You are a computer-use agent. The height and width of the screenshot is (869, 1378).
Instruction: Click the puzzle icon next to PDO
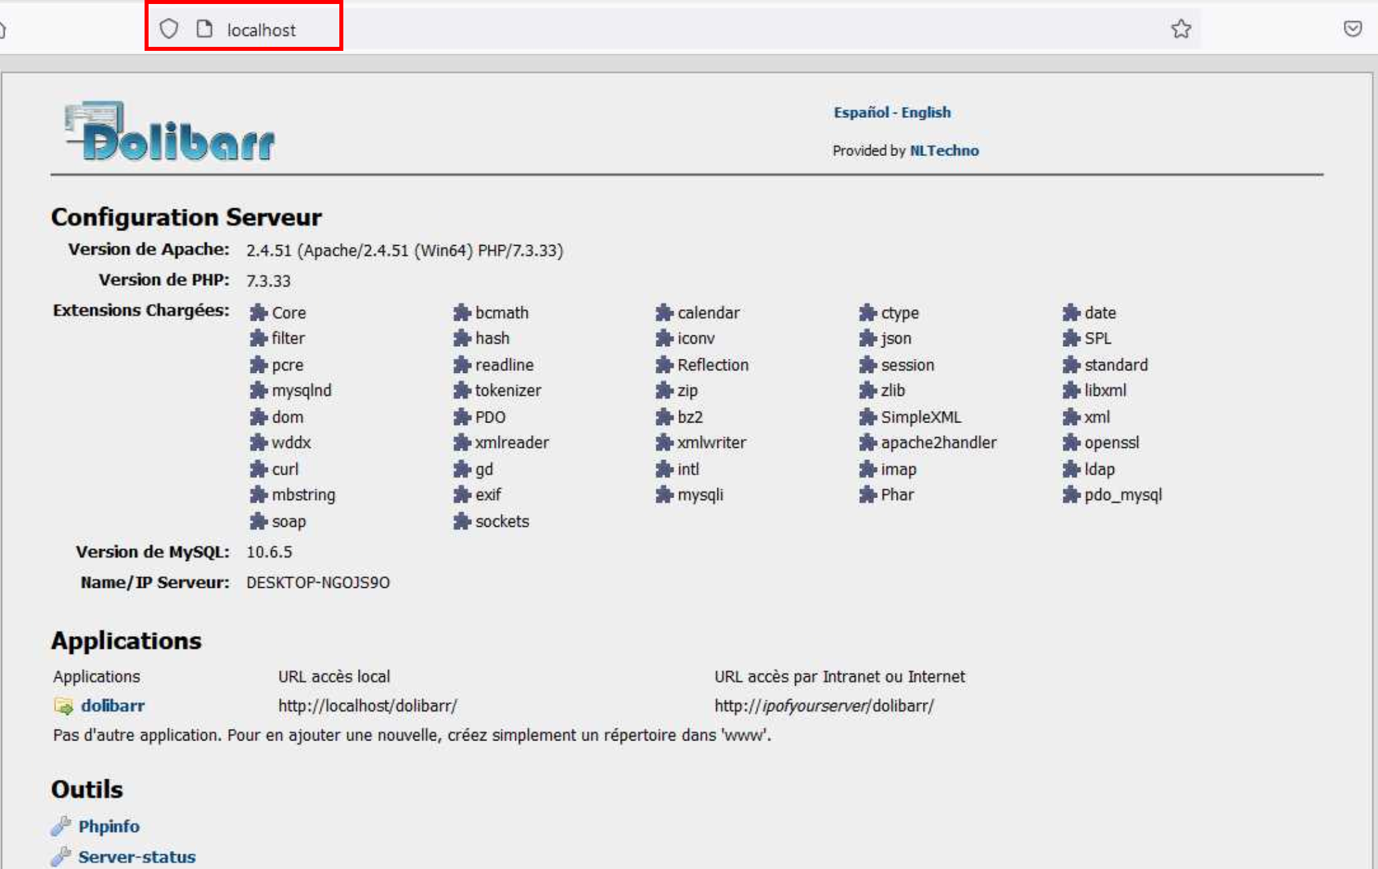(462, 417)
